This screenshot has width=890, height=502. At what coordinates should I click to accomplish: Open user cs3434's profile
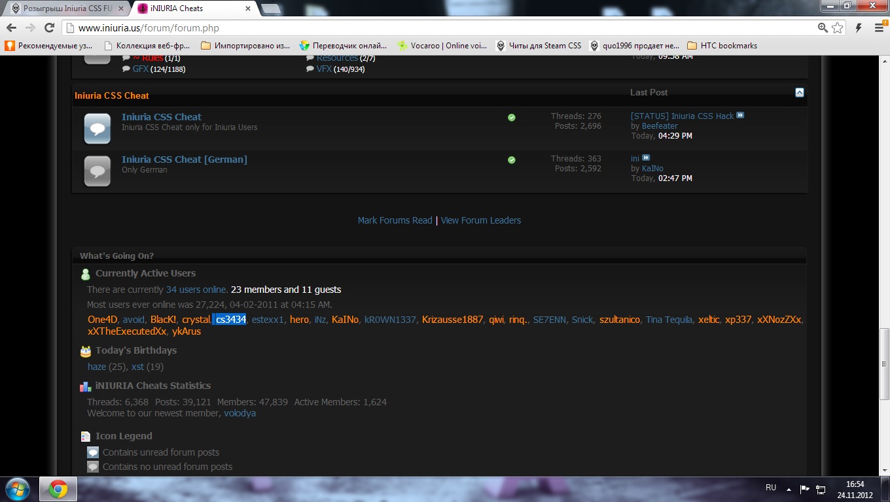231,320
